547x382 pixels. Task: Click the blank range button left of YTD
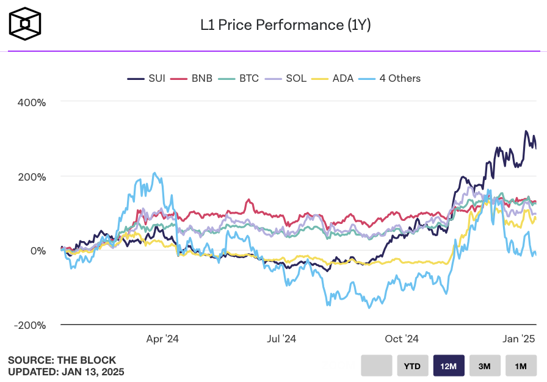click(376, 366)
